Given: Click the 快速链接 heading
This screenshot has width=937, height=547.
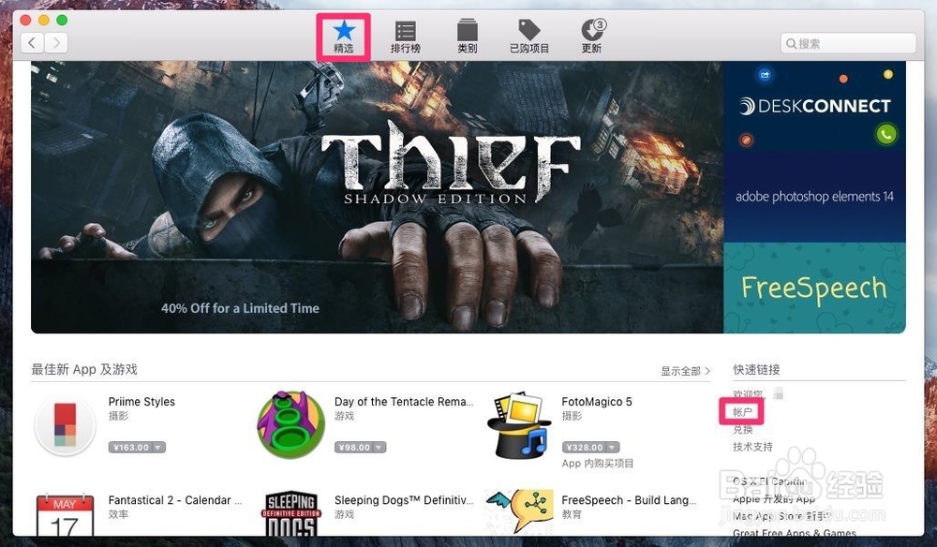Looking at the screenshot, I should [x=756, y=370].
